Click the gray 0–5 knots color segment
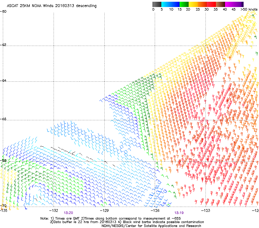Screen dimensions: 259x228 [x=157, y=4]
